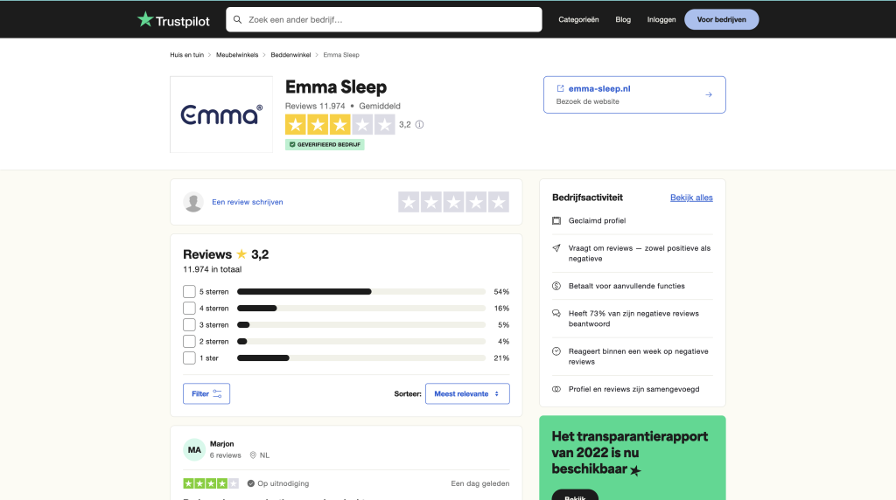Image resolution: width=896 pixels, height=500 pixels.
Task: Click the clock icon for Reageert binnen een week
Action: pos(556,351)
